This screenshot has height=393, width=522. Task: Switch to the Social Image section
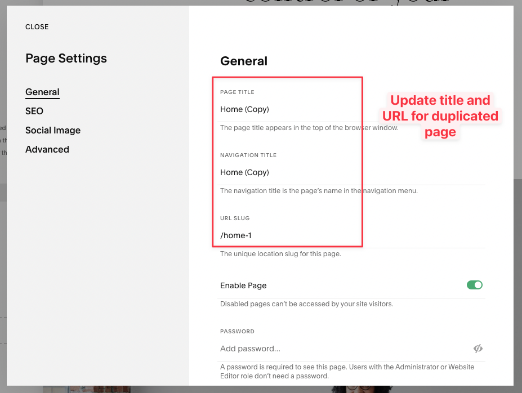click(52, 130)
